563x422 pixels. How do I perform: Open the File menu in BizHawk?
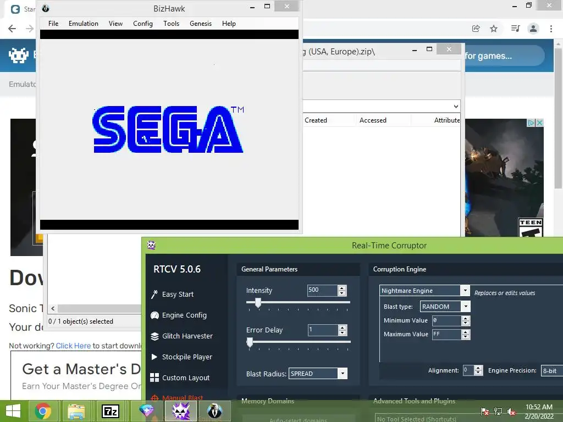pyautogui.click(x=53, y=24)
